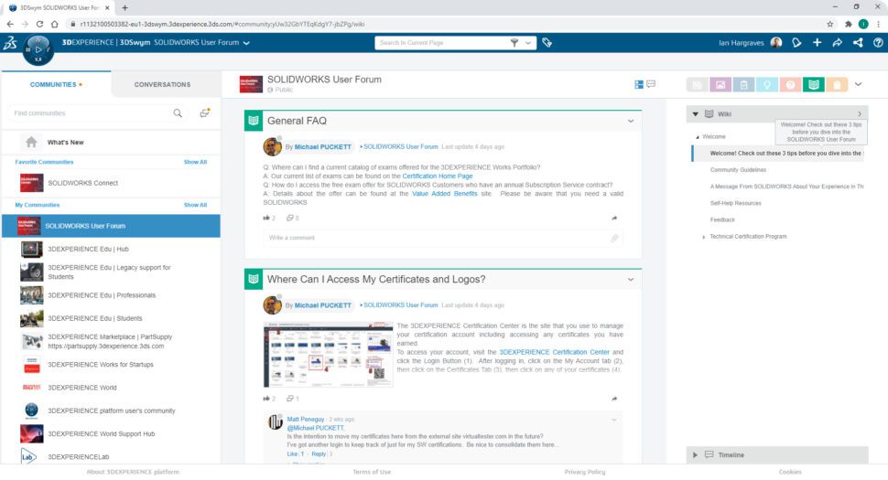
Task: Like the Certificates and Logos post
Action: [x=266, y=399]
